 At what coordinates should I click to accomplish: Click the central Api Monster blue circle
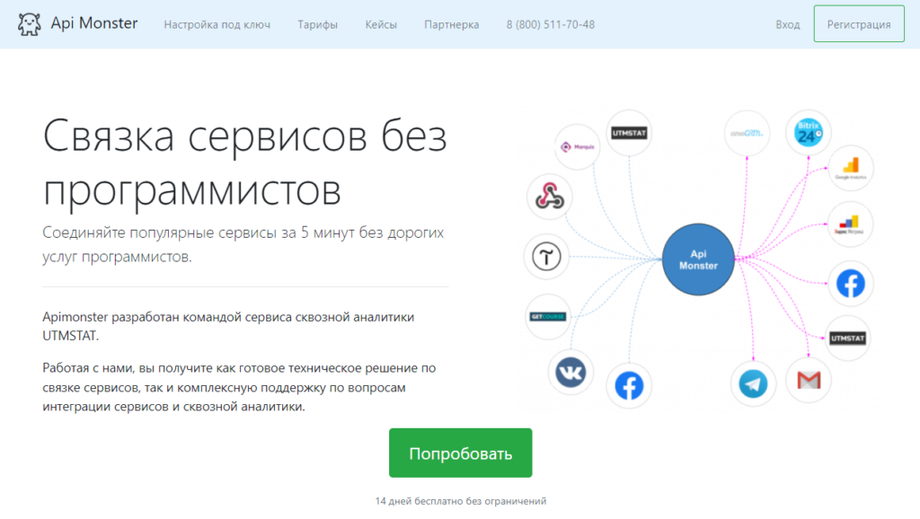[698, 259]
